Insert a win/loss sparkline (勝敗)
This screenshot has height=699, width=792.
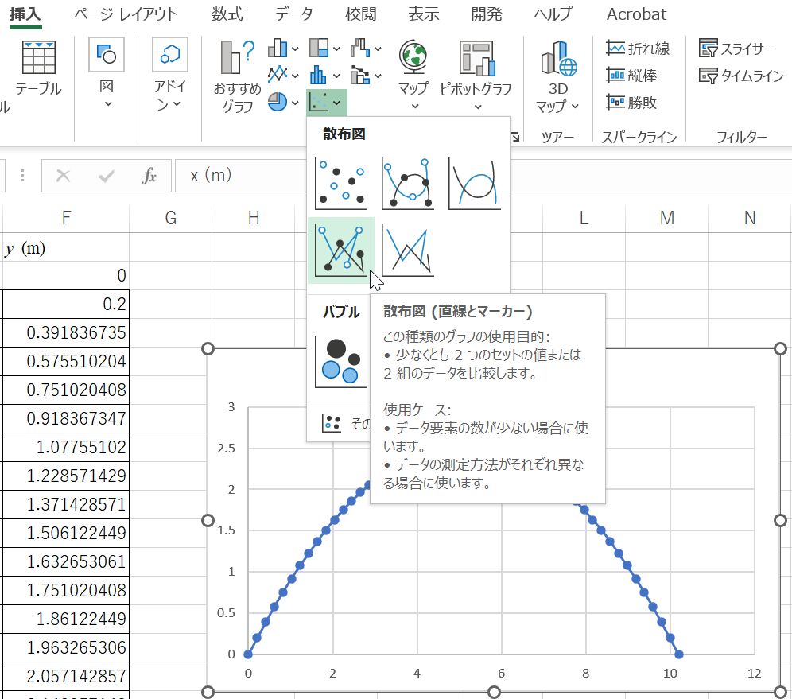(632, 102)
